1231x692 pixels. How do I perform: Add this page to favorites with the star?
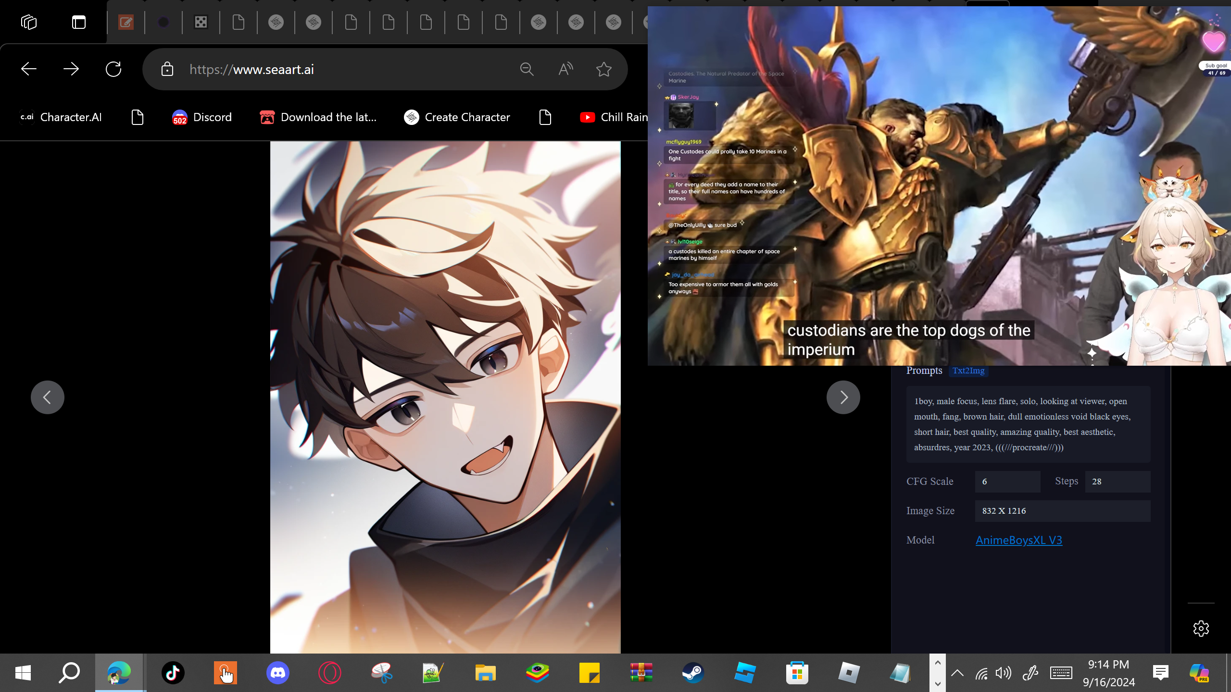[604, 69]
